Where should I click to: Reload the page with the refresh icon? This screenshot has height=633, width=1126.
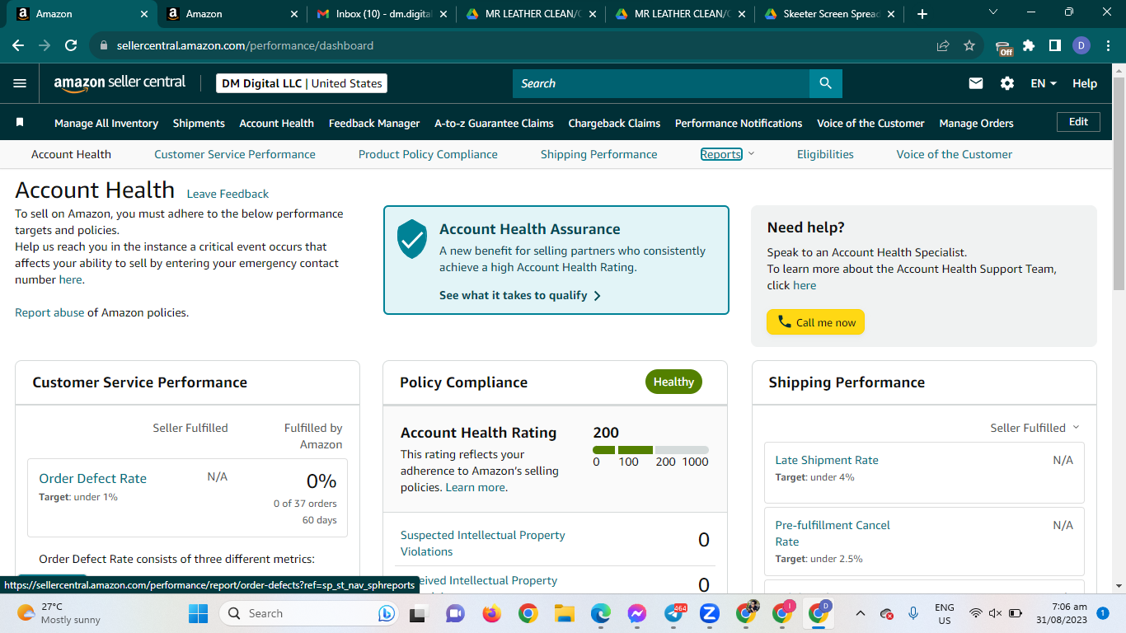point(71,45)
